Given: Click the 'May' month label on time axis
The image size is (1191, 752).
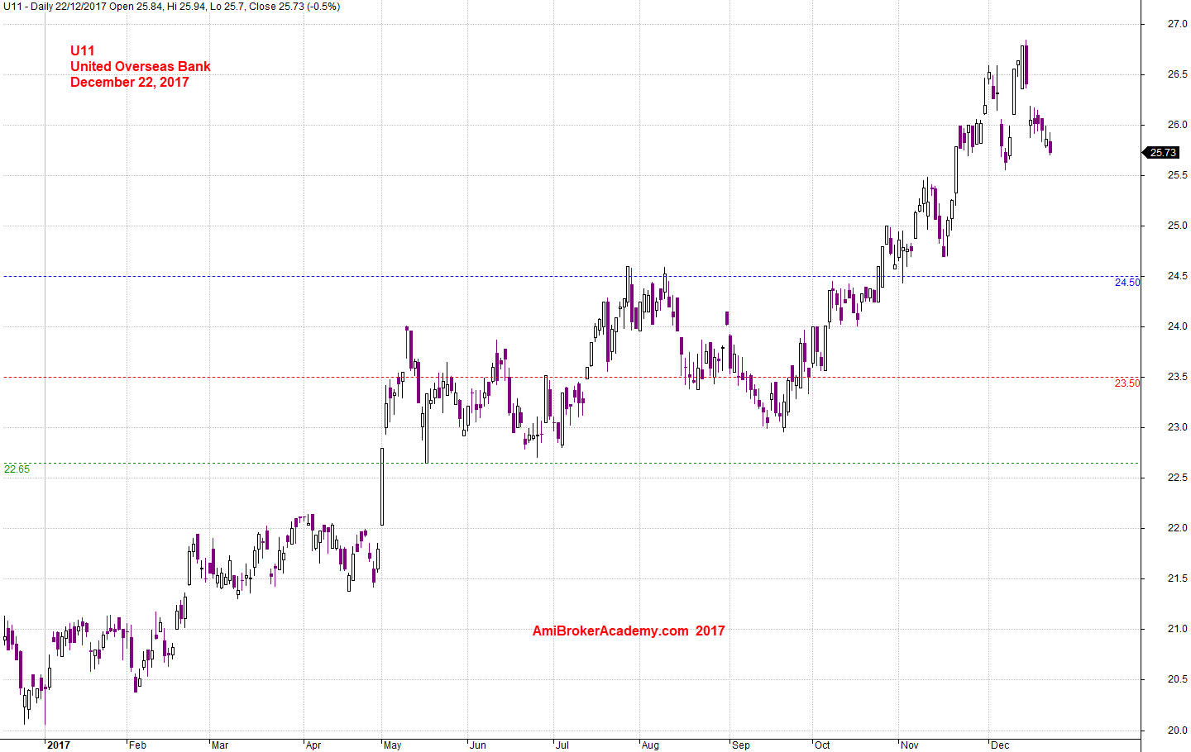Looking at the screenshot, I should tap(393, 745).
